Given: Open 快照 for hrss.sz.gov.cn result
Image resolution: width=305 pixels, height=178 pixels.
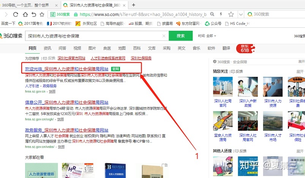Looking at the screenshot, I should (52, 91).
